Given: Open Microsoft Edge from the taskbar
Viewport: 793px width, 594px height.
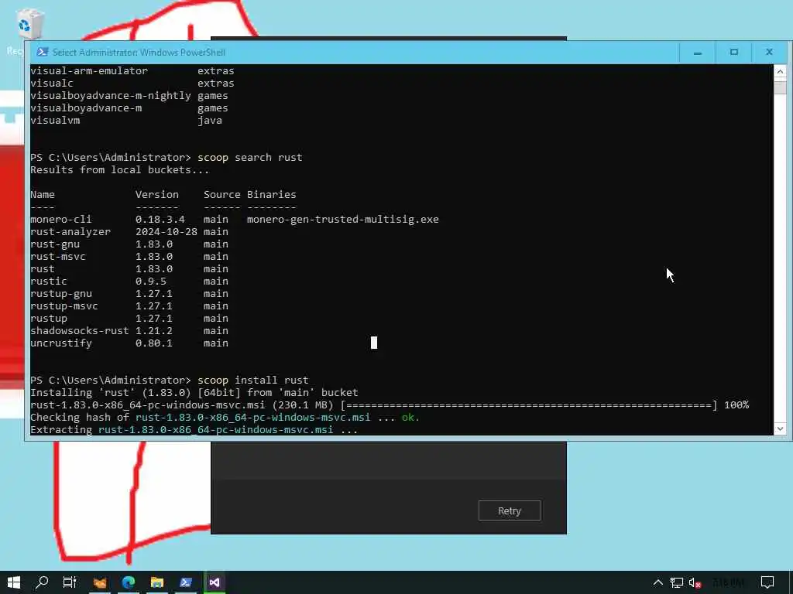Looking at the screenshot, I should (129, 582).
